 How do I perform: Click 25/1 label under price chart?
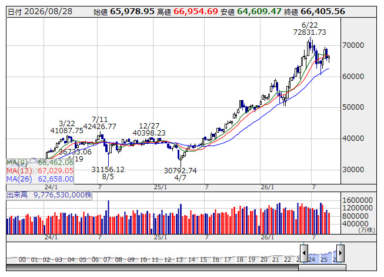point(161,187)
